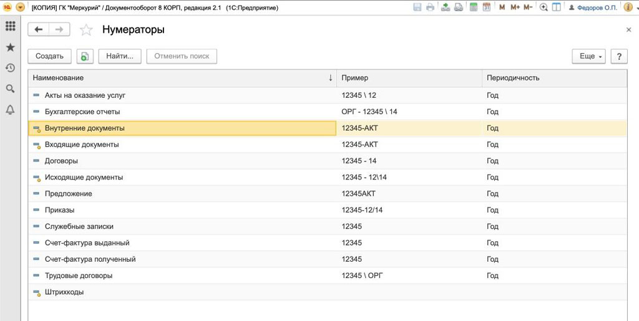Open main menu arrow next to 1C logo

(20, 7)
